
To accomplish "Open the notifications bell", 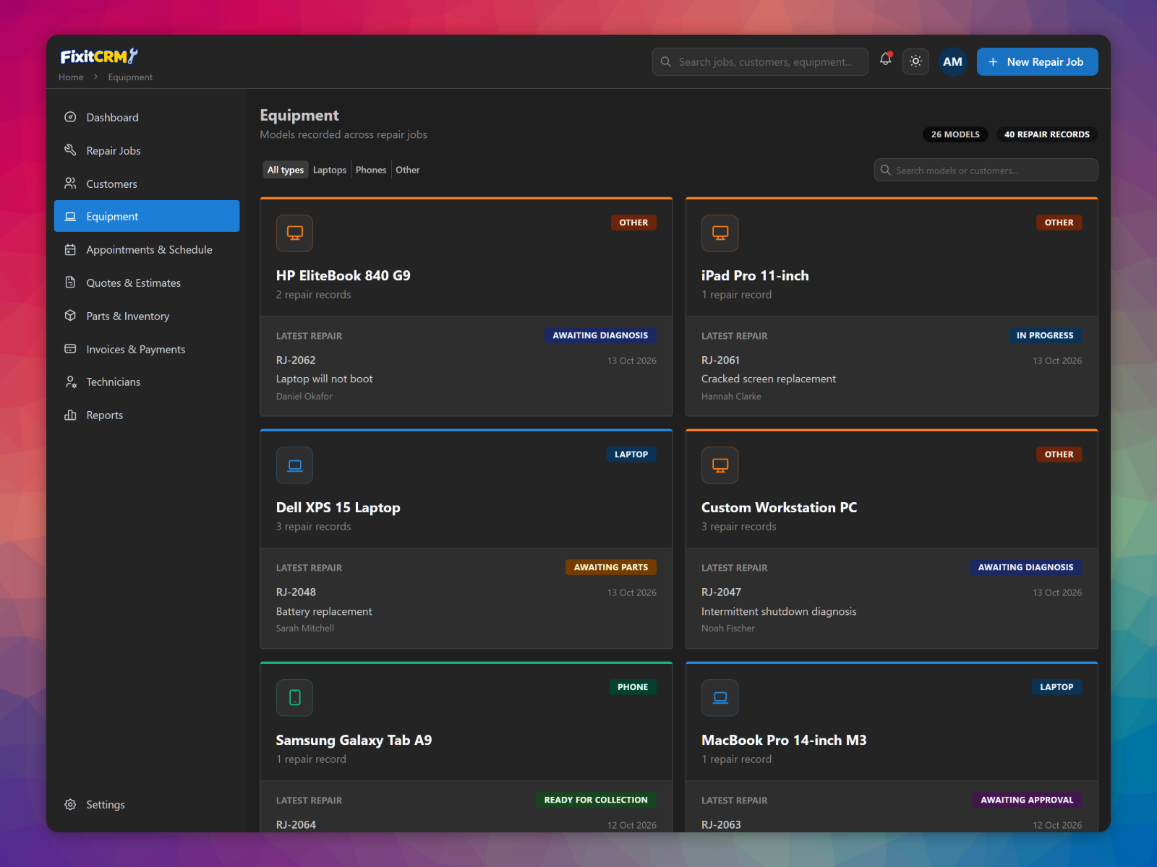I will click(x=885, y=61).
